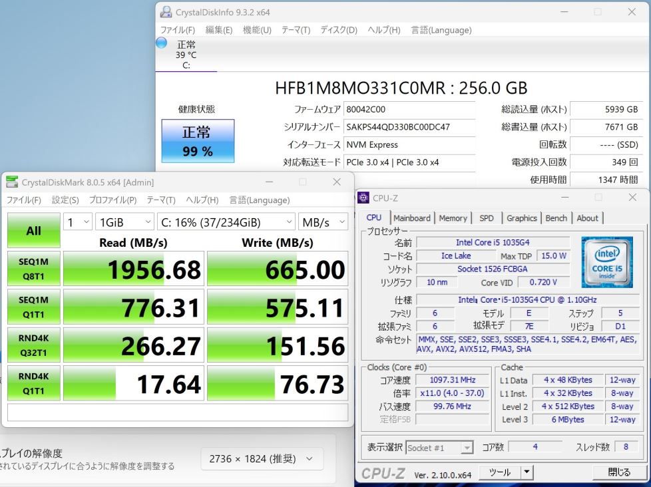Open the ヘルプ(H) menu in CrystalDiskInfo
This screenshot has height=487, width=651.
tap(384, 30)
